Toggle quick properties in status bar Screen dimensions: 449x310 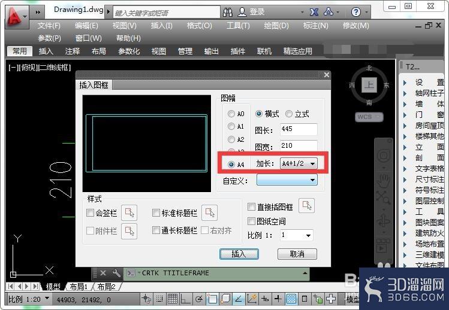[305, 299]
